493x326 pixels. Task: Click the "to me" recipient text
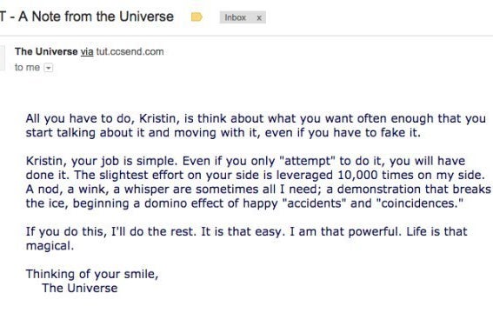(27, 67)
